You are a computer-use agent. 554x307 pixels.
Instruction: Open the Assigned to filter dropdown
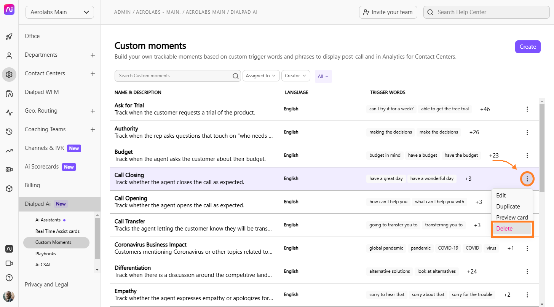tap(261, 76)
